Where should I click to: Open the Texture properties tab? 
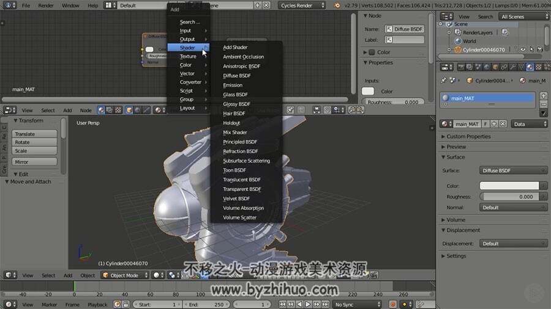[539, 67]
